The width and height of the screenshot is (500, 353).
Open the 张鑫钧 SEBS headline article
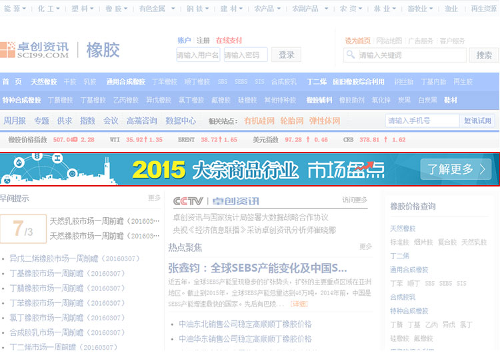[x=257, y=268]
